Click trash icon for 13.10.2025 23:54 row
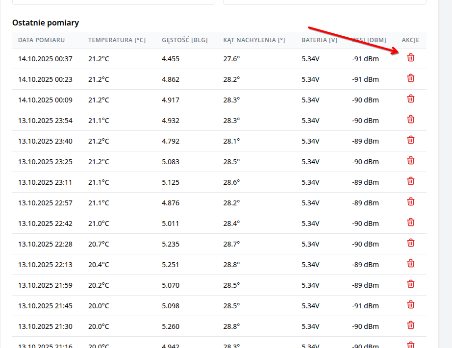 (411, 120)
